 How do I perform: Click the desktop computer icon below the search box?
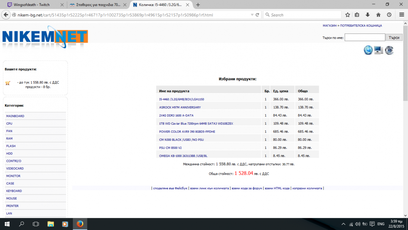[379, 50]
